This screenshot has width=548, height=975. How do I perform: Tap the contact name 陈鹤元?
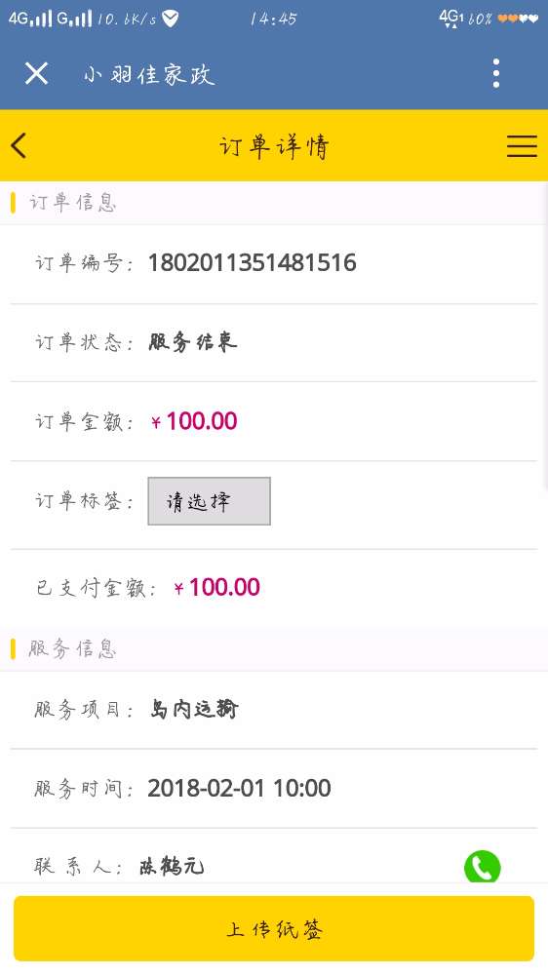[172, 866]
